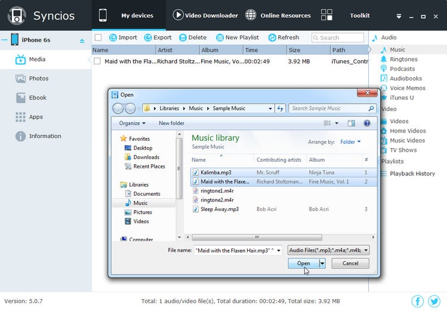Image resolution: width=447 pixels, height=311 pixels.
Task: Switch to the Toolkit tab
Action: point(345,16)
